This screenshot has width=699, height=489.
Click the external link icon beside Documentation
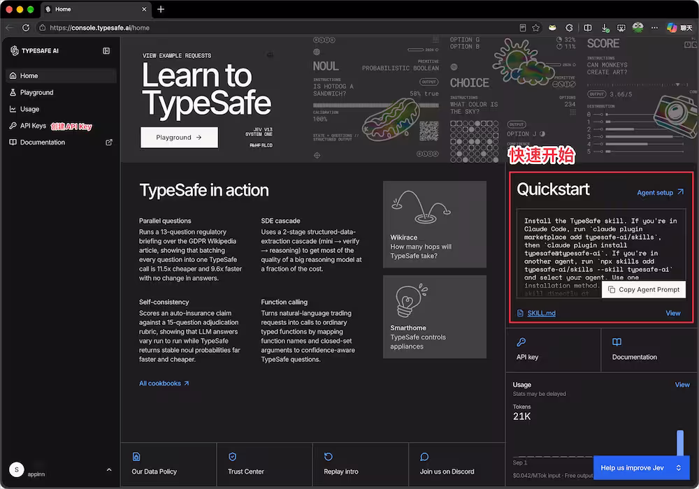109,143
